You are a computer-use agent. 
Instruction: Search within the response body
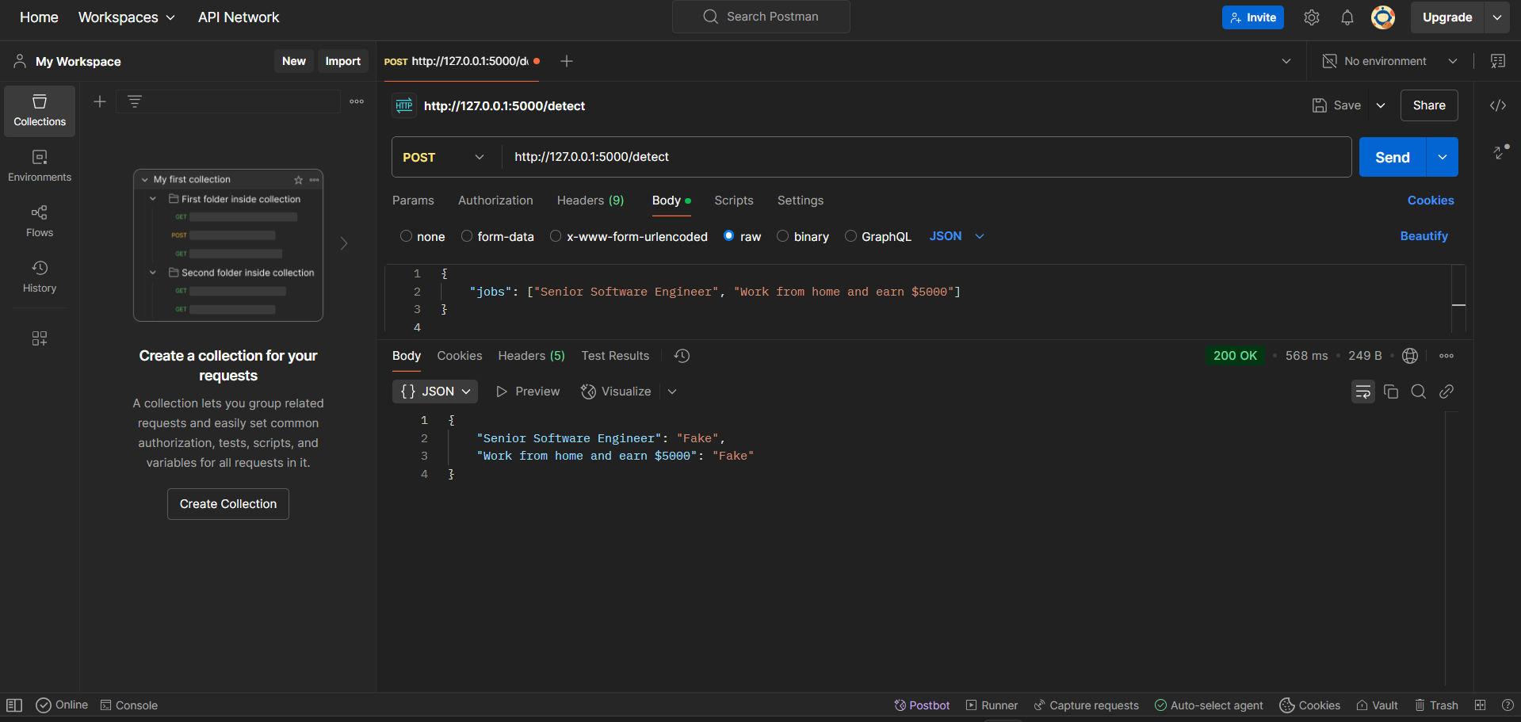click(1419, 392)
